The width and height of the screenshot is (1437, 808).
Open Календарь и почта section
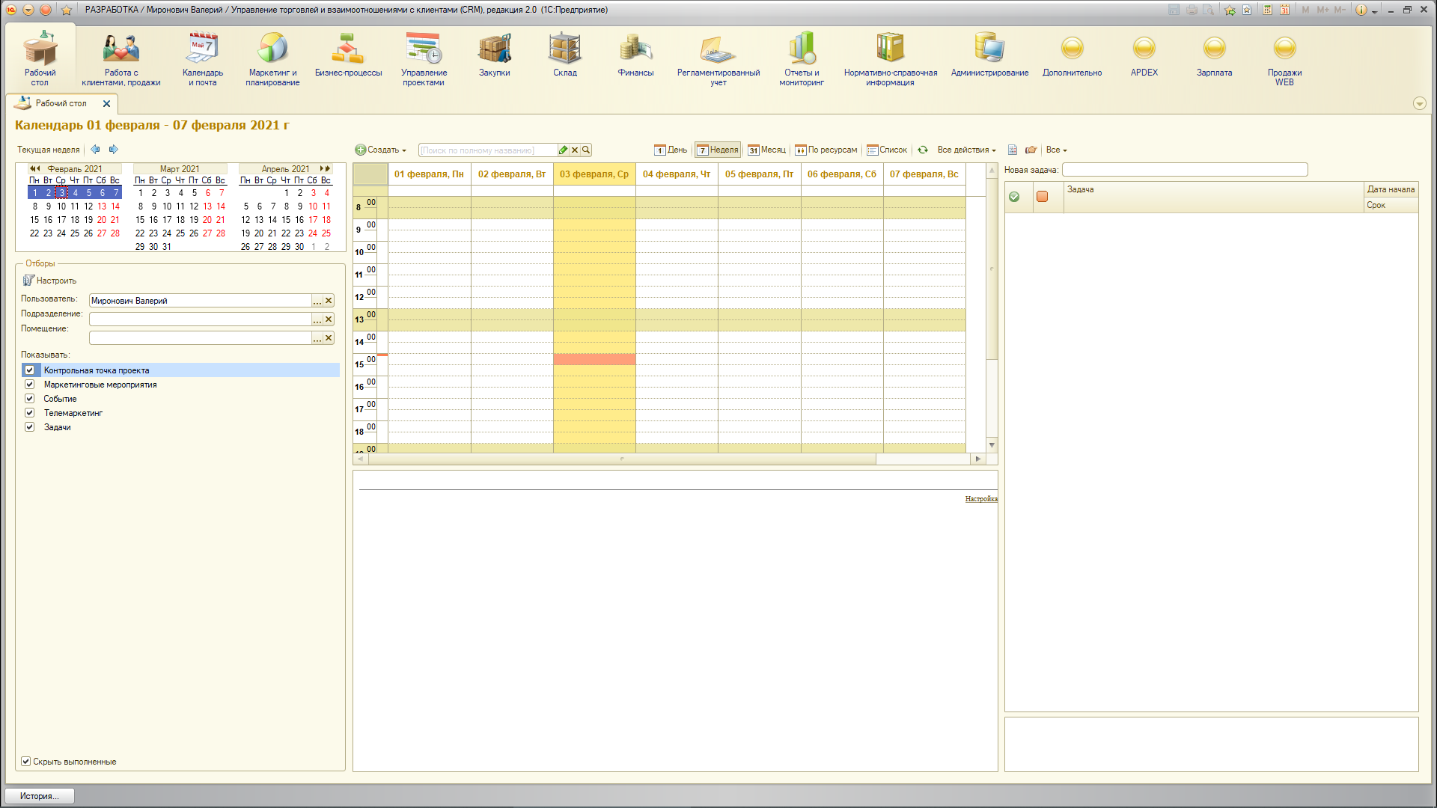point(203,58)
